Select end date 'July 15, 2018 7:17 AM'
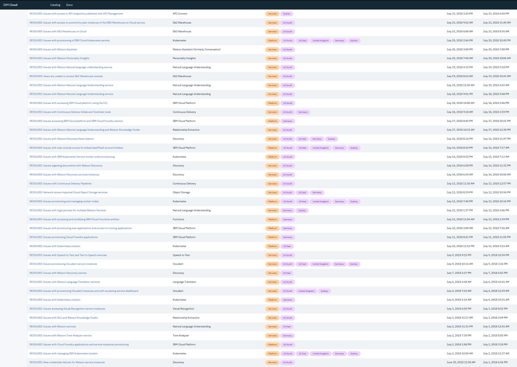This screenshot has width=517, height=367. tap(496, 148)
